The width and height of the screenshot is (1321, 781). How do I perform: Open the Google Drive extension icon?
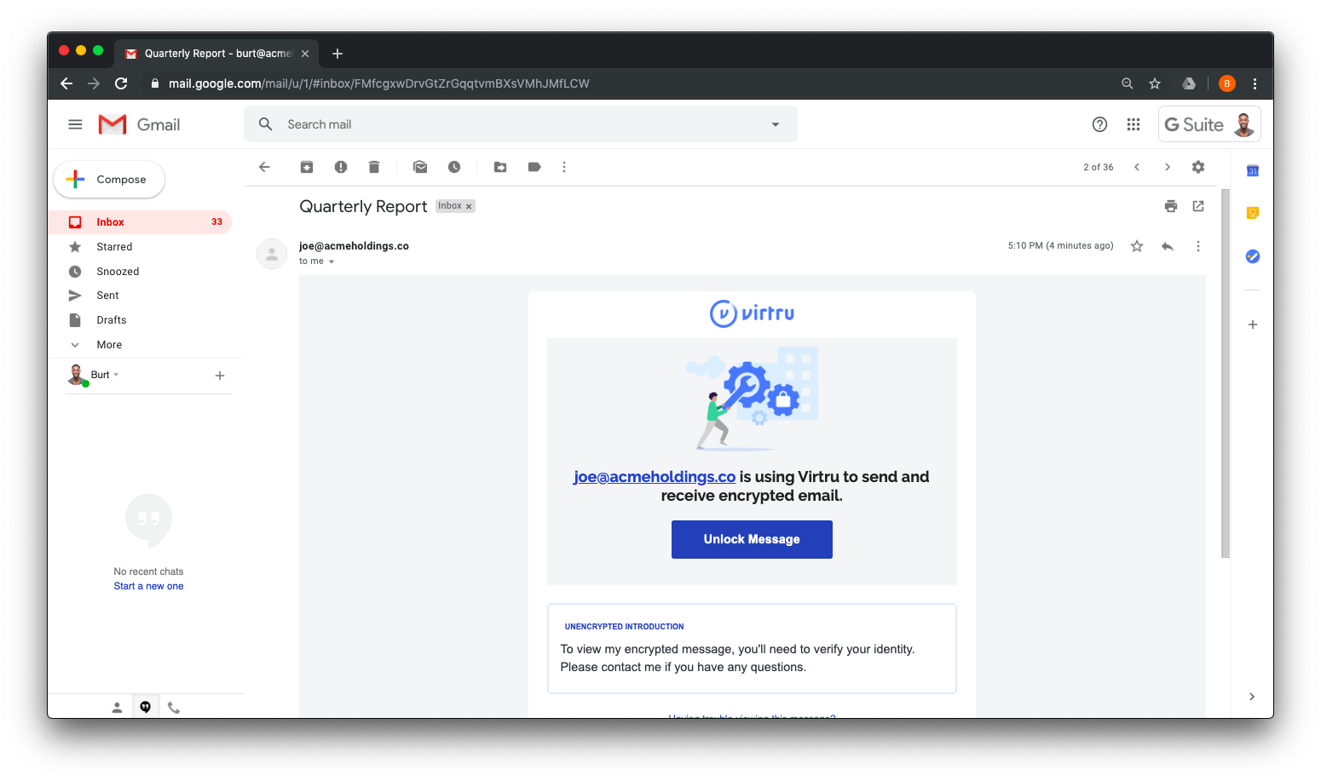click(x=1189, y=83)
